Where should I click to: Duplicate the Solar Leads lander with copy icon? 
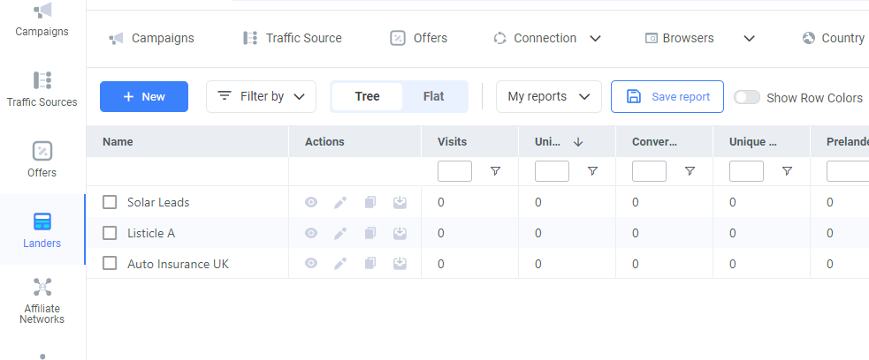(370, 202)
